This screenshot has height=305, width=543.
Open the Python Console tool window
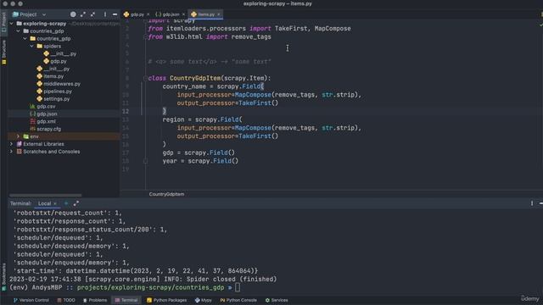pyautogui.click(x=238, y=300)
